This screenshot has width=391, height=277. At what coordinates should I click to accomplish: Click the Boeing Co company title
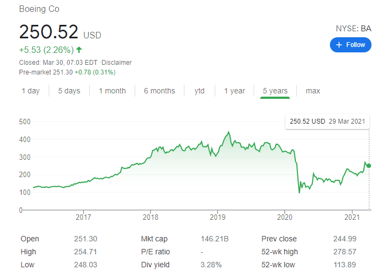pyautogui.click(x=39, y=9)
